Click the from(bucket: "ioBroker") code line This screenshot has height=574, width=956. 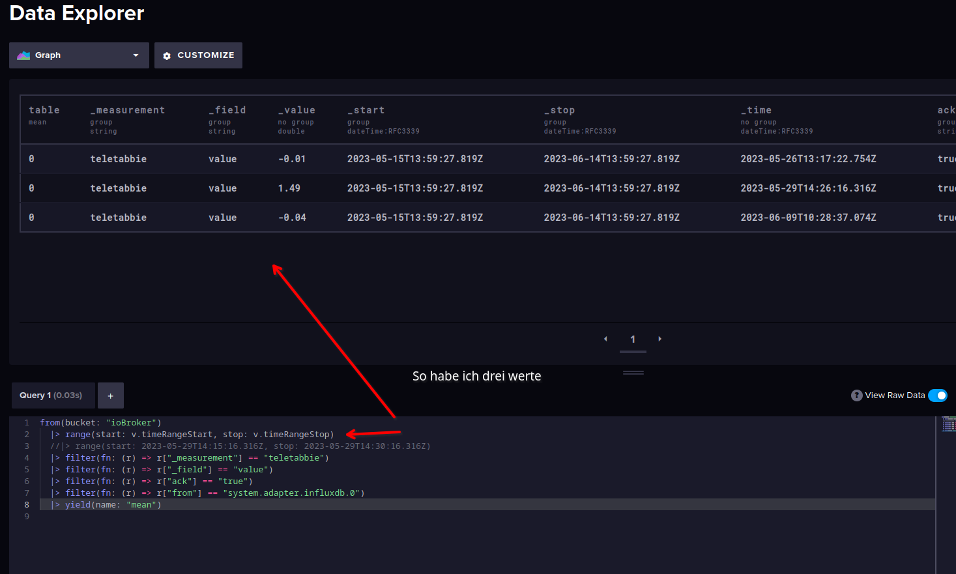click(100, 423)
